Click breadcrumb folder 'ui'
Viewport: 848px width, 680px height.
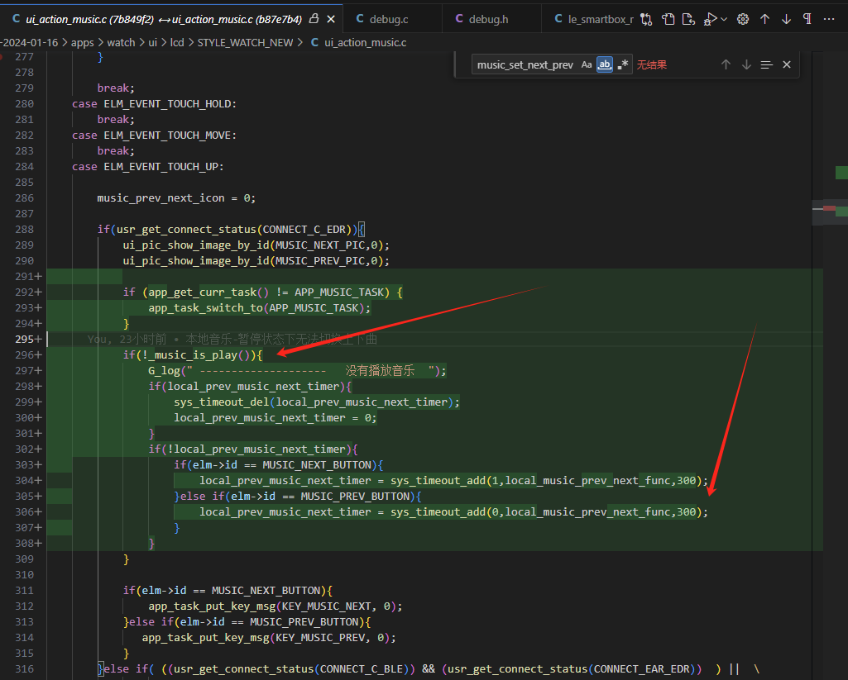pos(152,43)
